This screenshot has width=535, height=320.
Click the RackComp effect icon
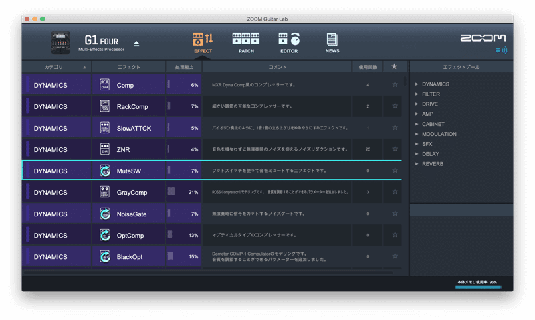coord(105,106)
